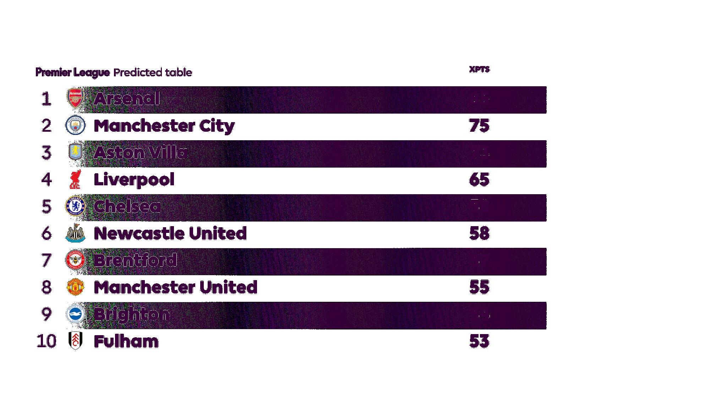The image size is (727, 409).
Task: Click the Brentford bee badge
Action: pyautogui.click(x=75, y=260)
